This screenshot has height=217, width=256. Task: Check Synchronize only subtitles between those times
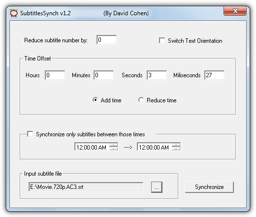pyautogui.click(x=30, y=134)
